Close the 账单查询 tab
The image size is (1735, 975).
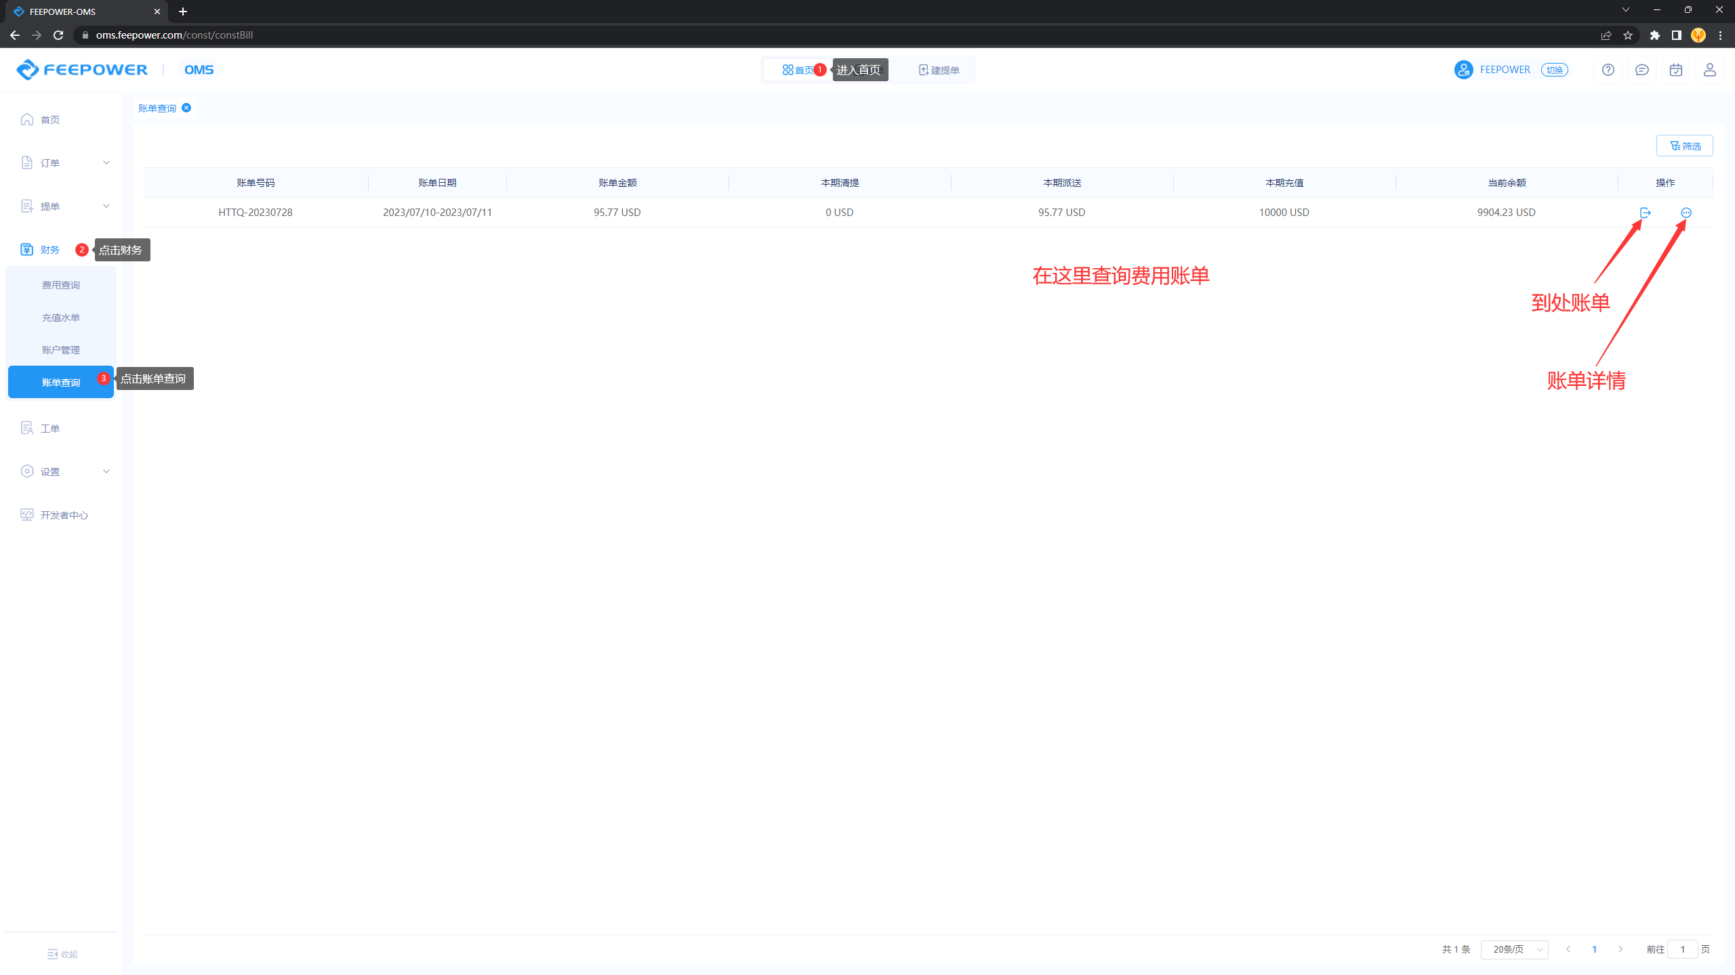pos(186,108)
